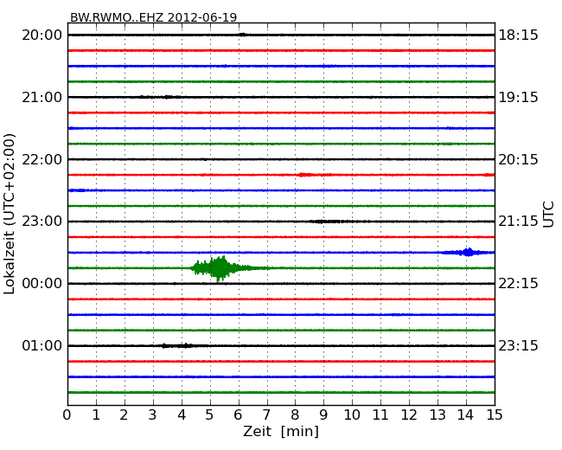Image resolution: width=562 pixels, height=450 pixels.
Task: Pick x-axis tick label 15 at the axis end
Action: 495,415
